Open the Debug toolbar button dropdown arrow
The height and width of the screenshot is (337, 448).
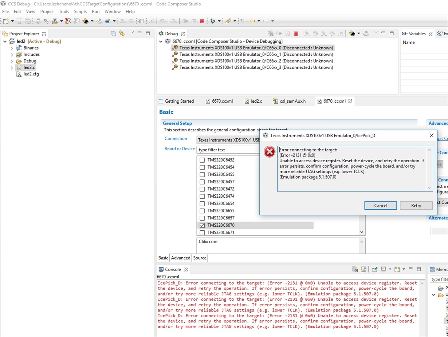tap(219, 21)
